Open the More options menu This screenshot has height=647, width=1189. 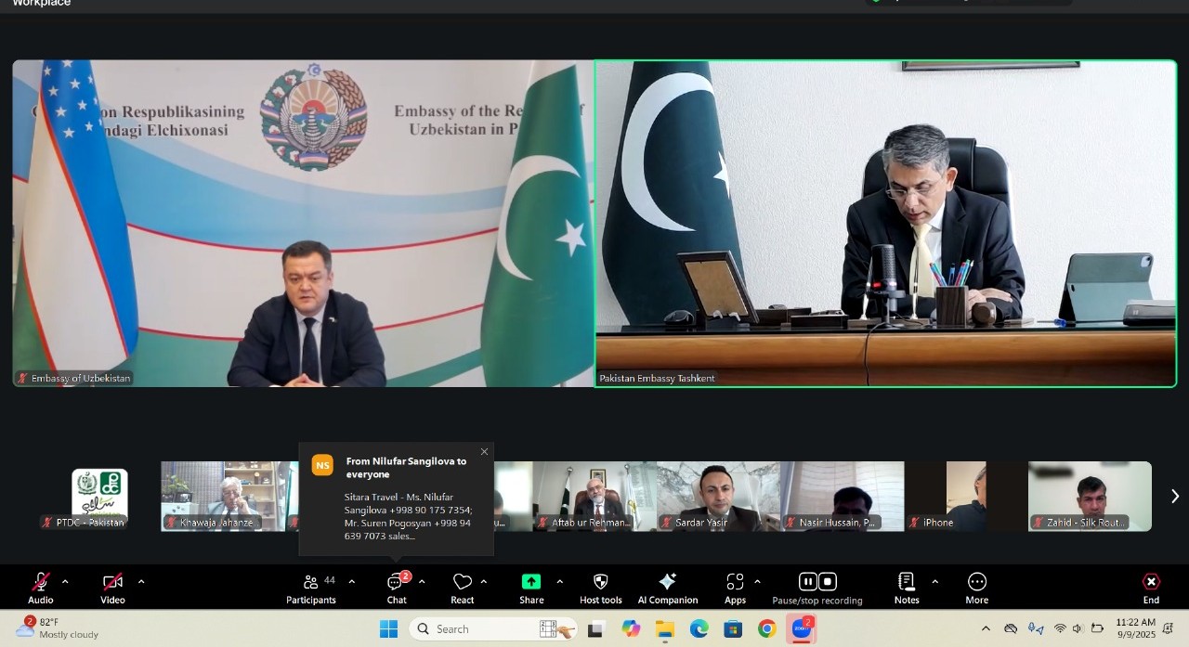[976, 582]
